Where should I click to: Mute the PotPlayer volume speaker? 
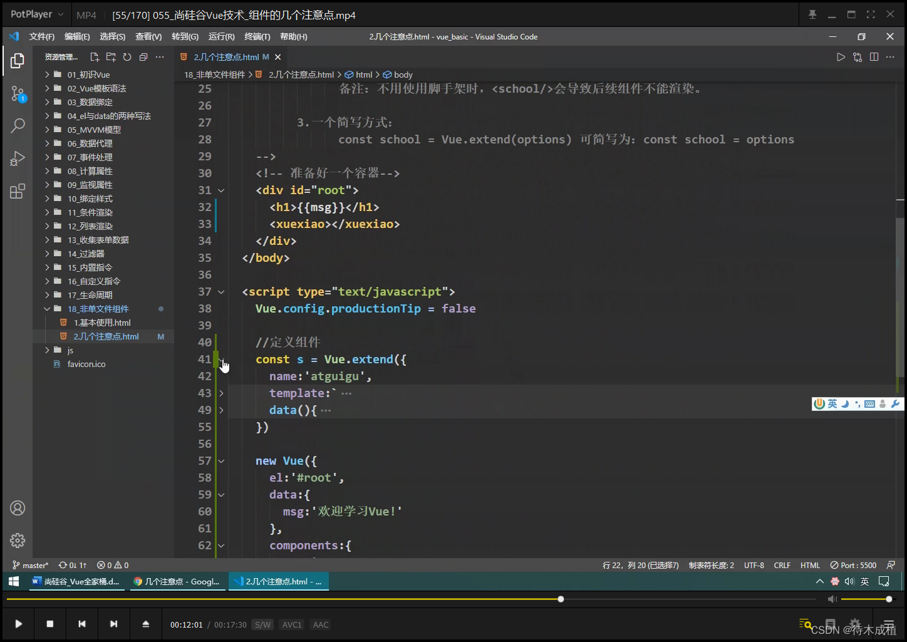(832, 599)
